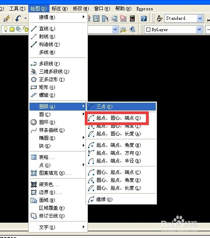Choose 继续(O) continue arc
Screen dimensions: 210x238
pos(121,199)
